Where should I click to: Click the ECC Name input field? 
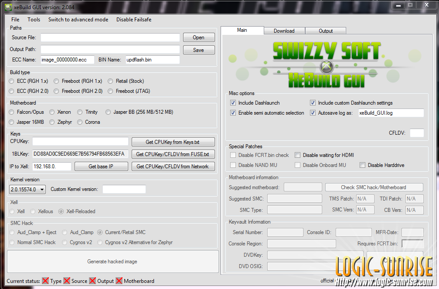coord(68,60)
